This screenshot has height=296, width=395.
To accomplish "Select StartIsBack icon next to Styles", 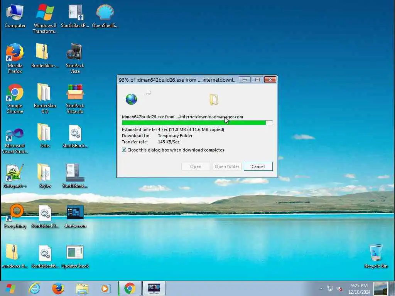I will point(75,176).
